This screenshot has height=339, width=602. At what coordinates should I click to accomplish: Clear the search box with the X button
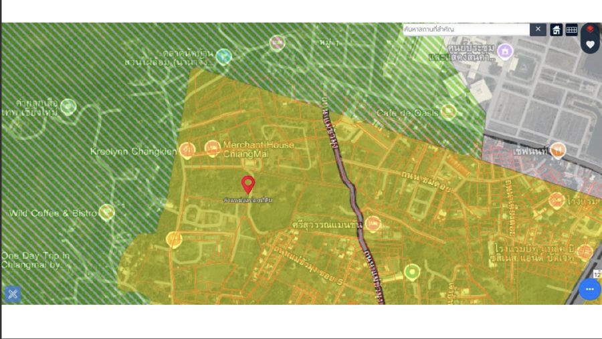(538, 29)
